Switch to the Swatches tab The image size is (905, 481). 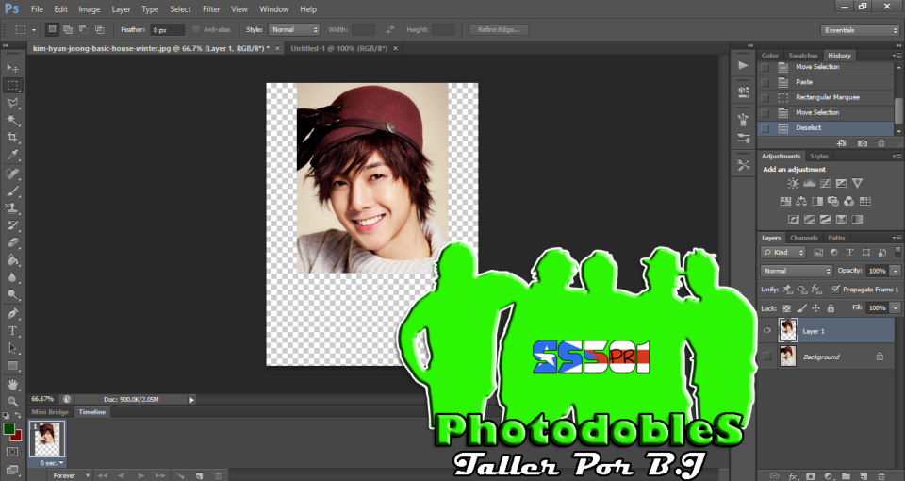[803, 56]
